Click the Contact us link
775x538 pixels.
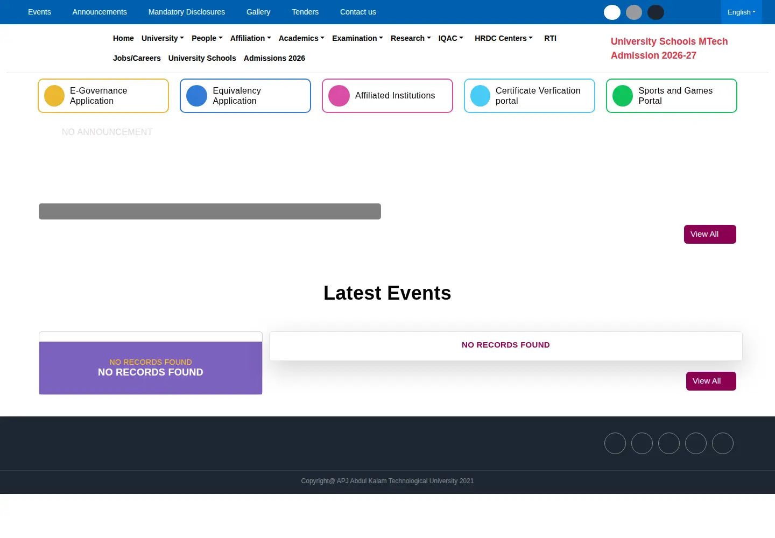(358, 12)
